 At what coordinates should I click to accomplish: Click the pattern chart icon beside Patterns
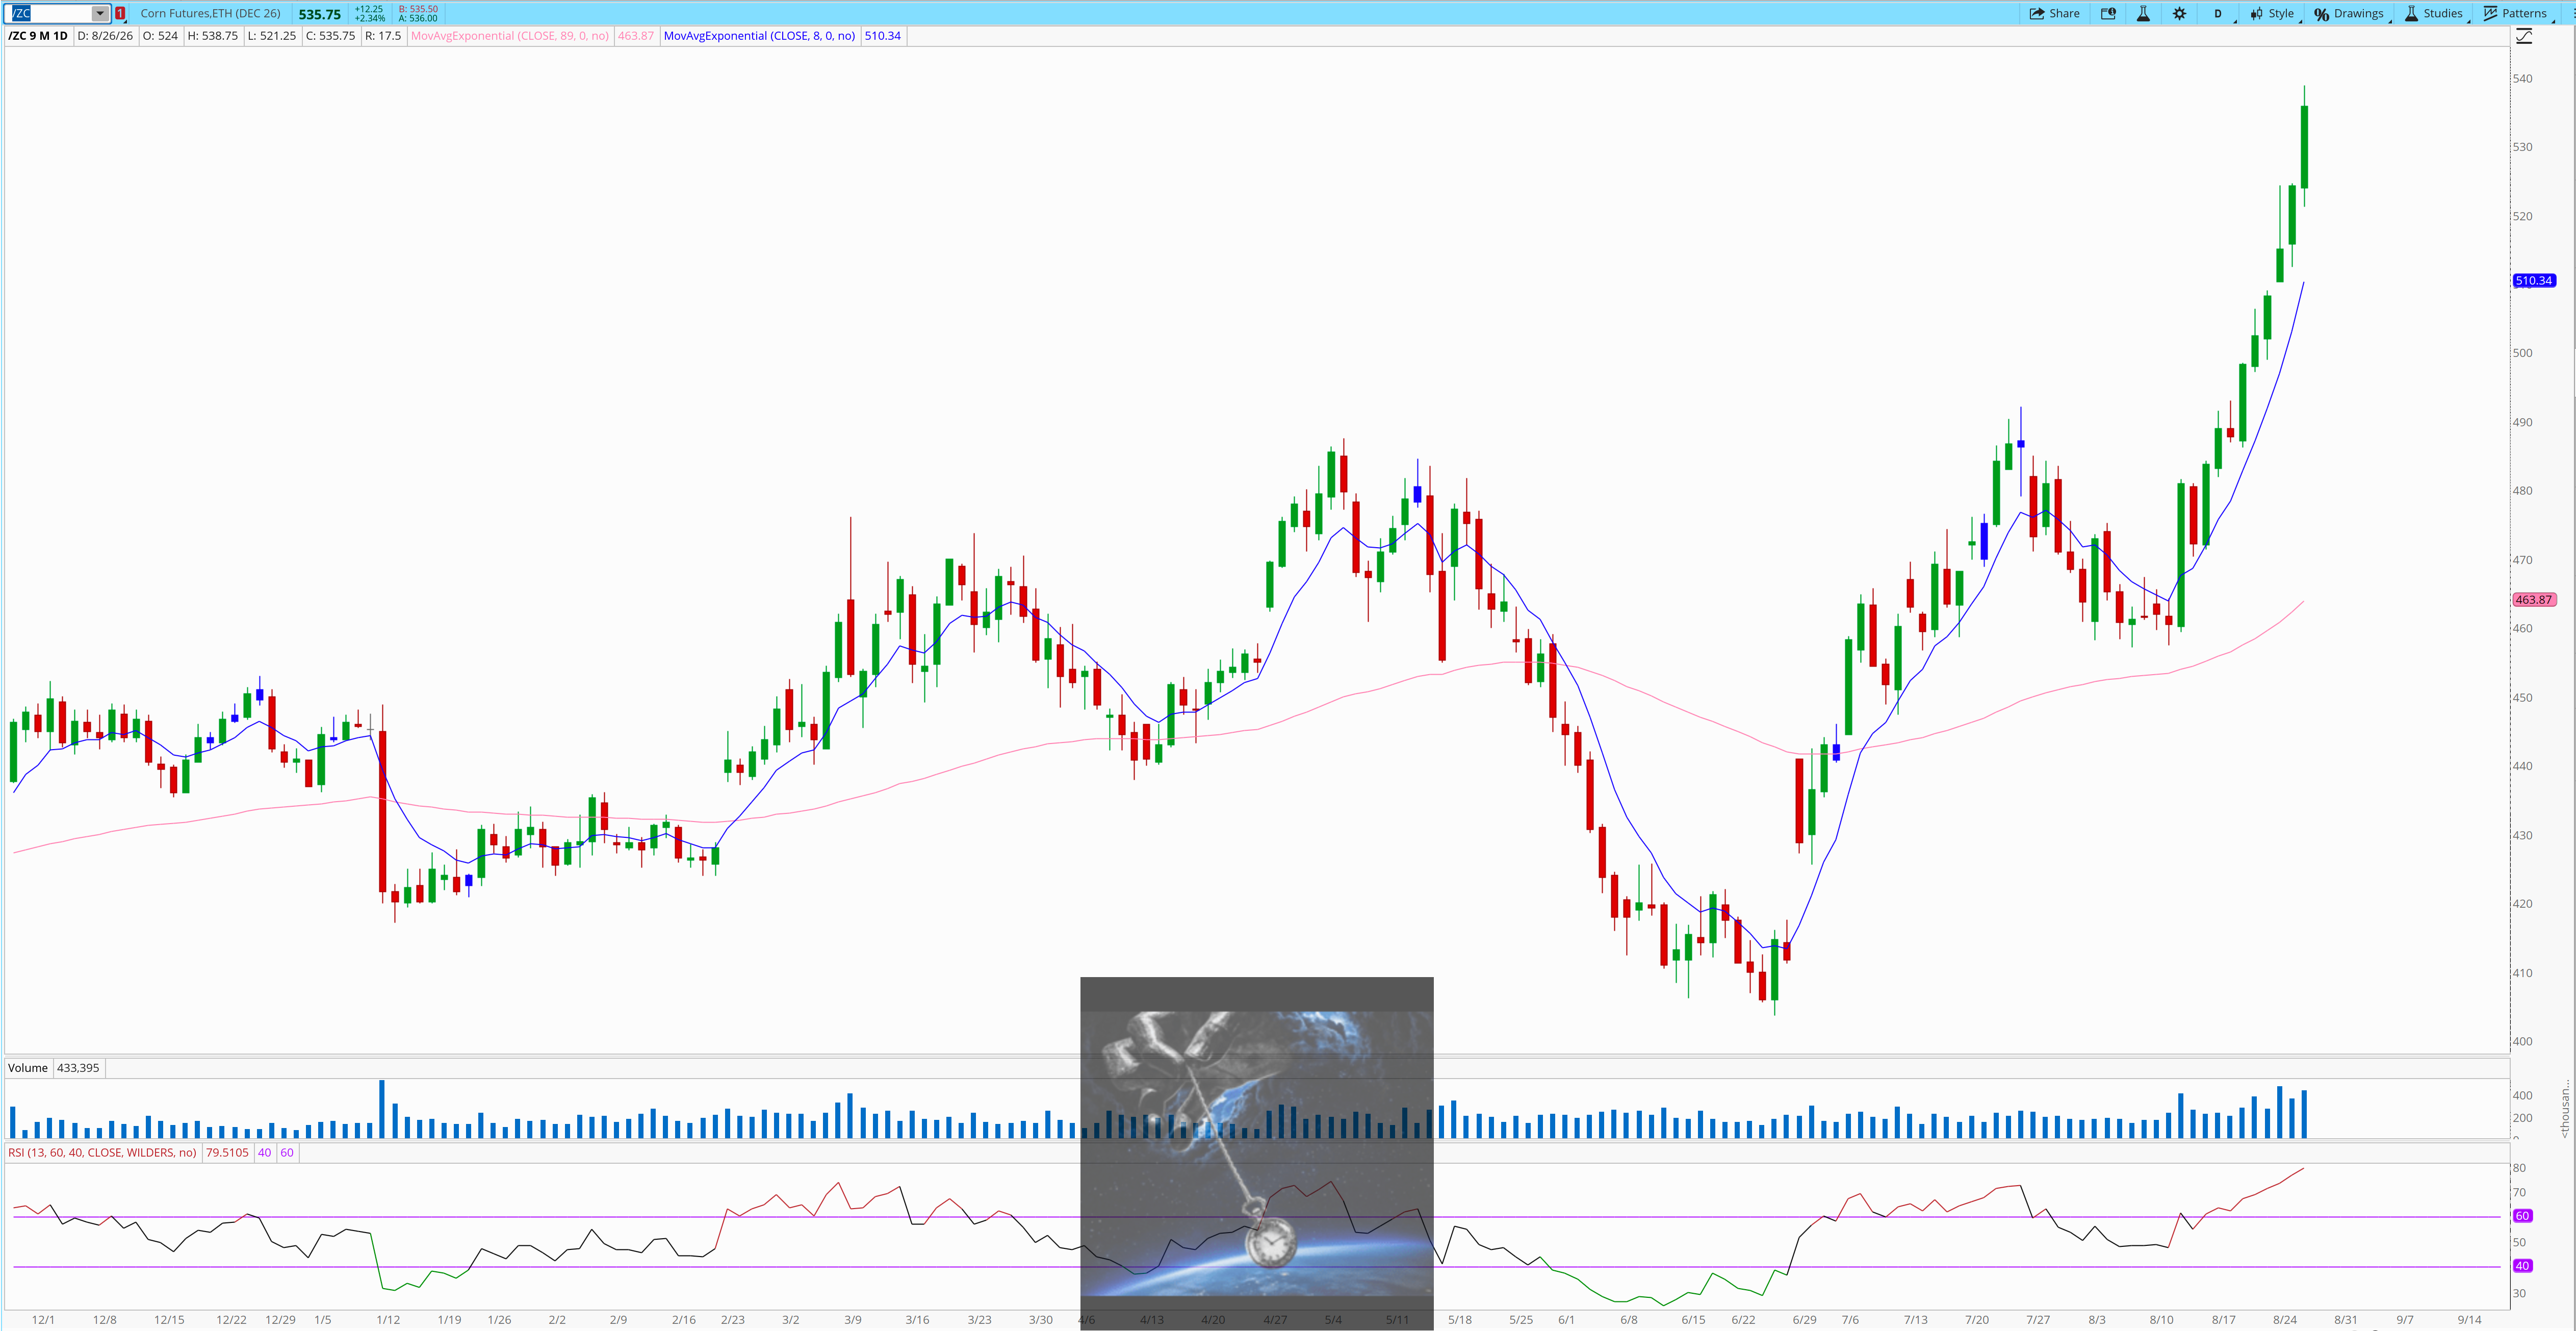pos(2490,13)
